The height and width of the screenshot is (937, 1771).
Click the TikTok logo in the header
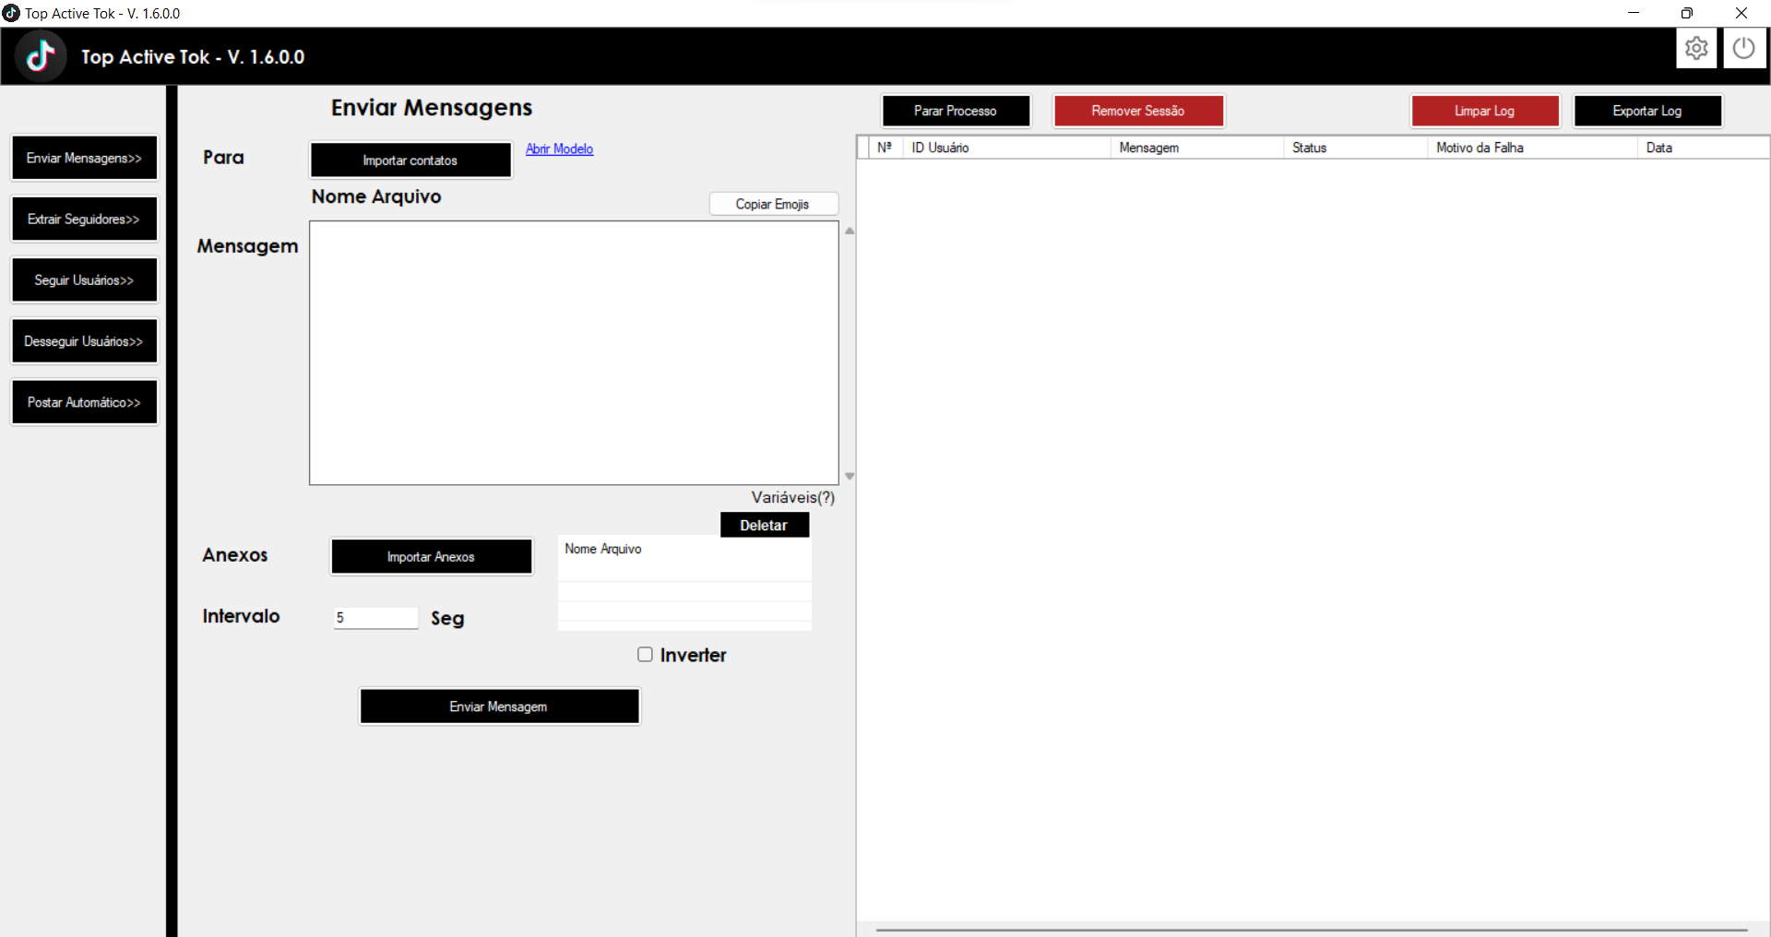(x=41, y=54)
